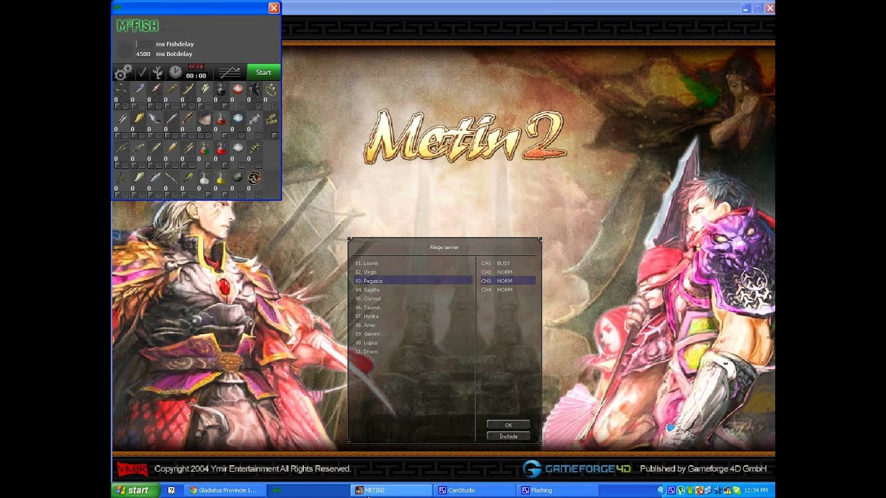886x498 pixels.
Task: Select the black dye bottle item icon
Action: pyautogui.click(x=221, y=89)
